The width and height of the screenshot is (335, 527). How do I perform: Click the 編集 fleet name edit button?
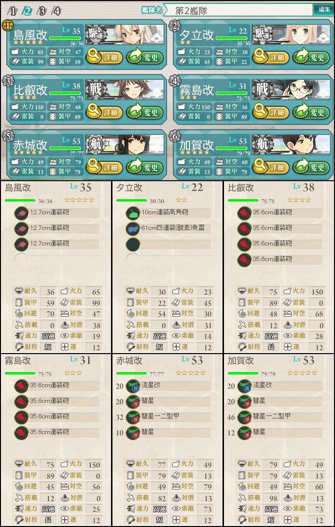click(x=324, y=9)
